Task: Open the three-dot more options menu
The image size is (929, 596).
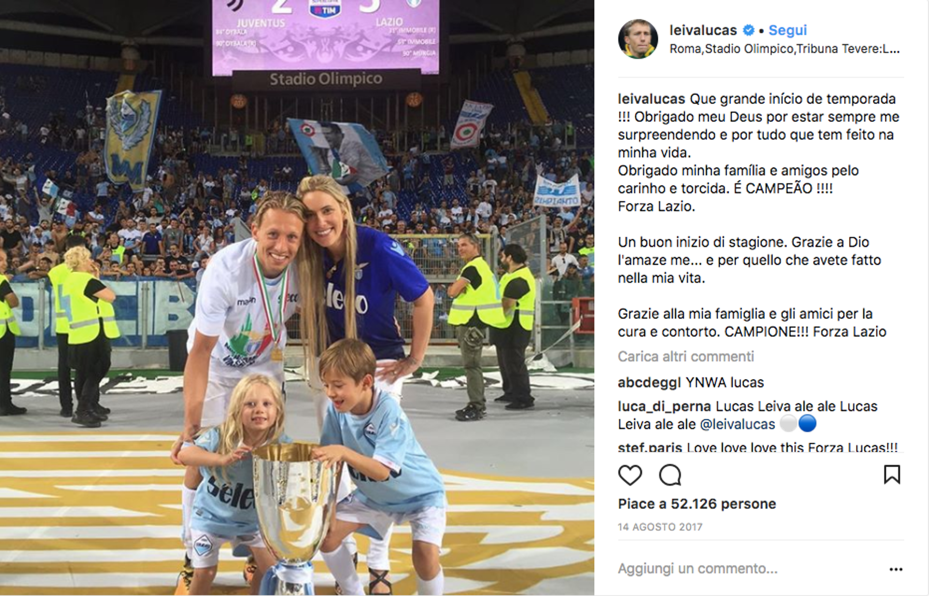Action: pyautogui.click(x=896, y=569)
